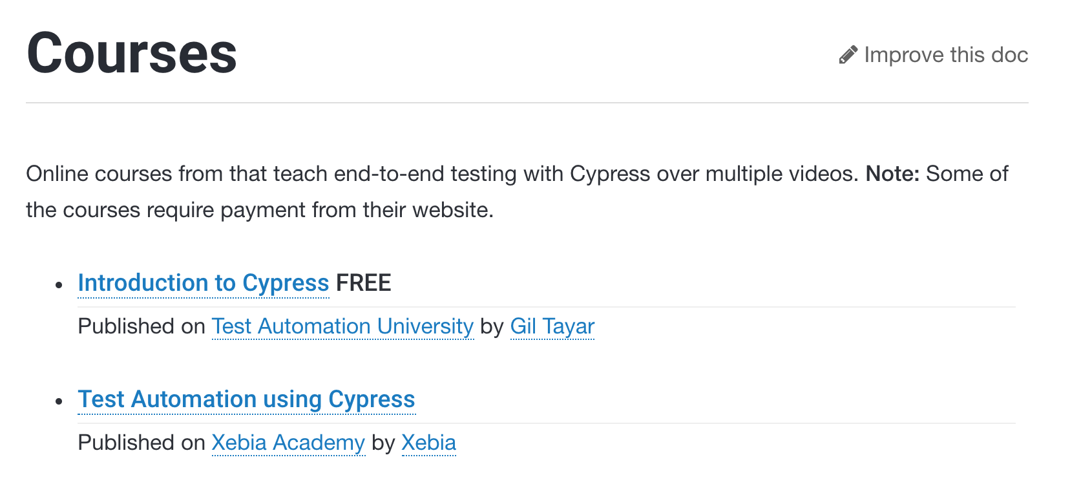Open the Test Automation using Cypress course
1070x486 pixels.
(x=246, y=399)
